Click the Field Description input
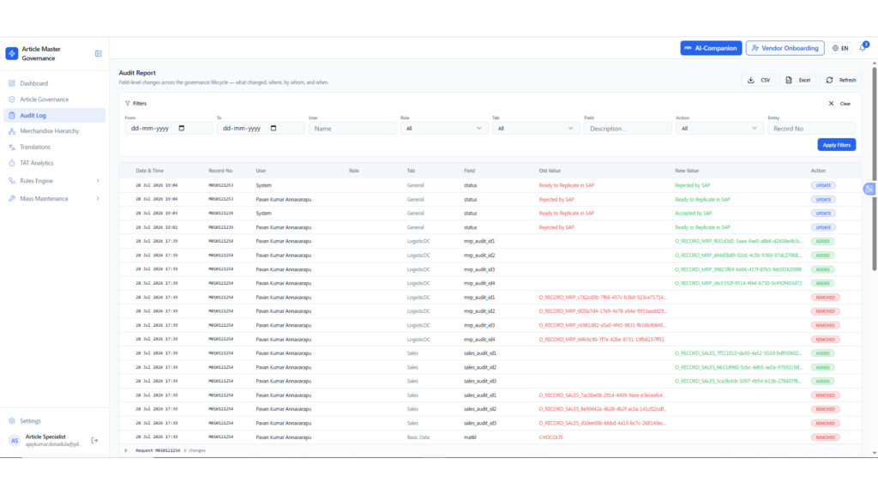The image size is (878, 494). [x=628, y=129]
